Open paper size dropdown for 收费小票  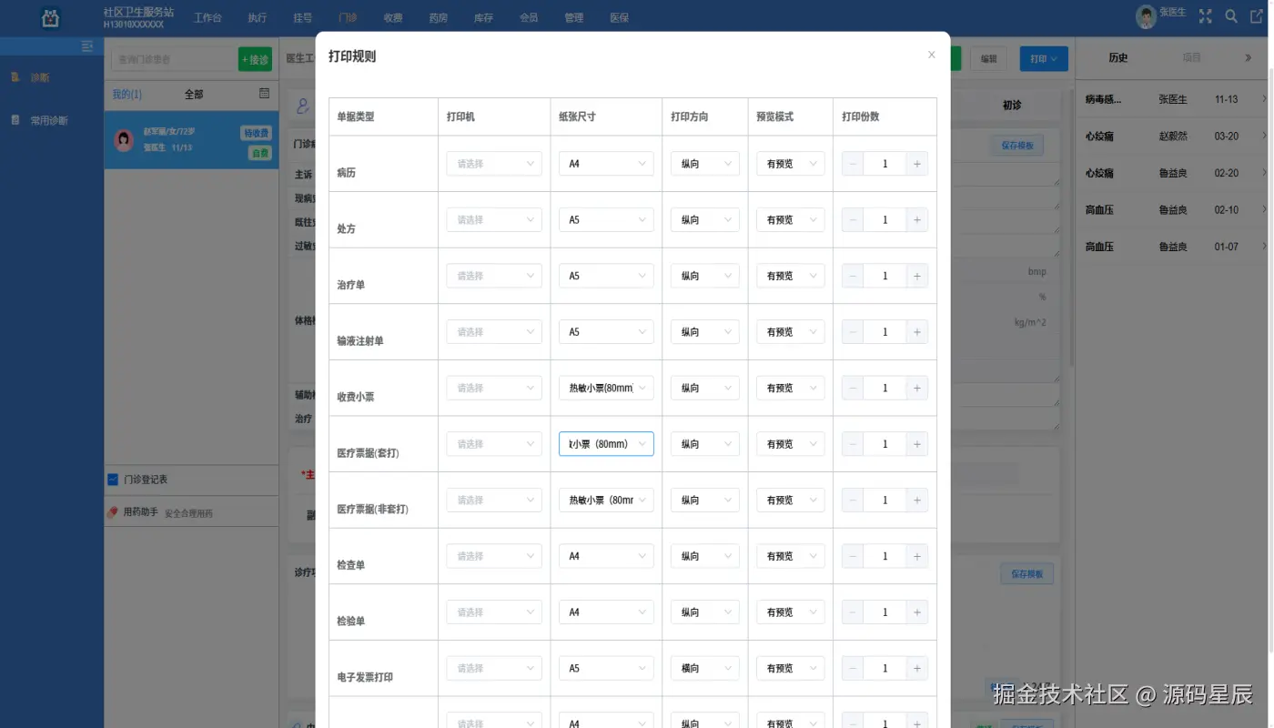[606, 388]
